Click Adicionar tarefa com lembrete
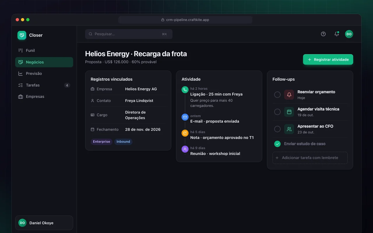Image resolution: width=373 pixels, height=233 pixels. tap(310, 158)
